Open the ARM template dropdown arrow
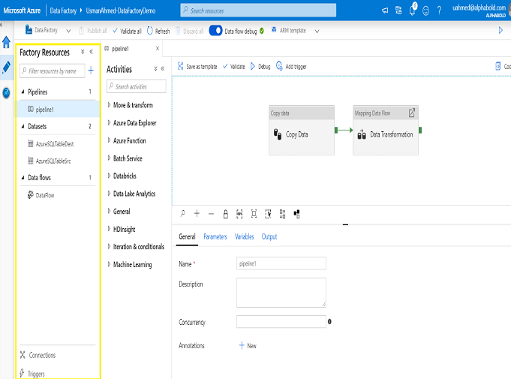 click(317, 31)
